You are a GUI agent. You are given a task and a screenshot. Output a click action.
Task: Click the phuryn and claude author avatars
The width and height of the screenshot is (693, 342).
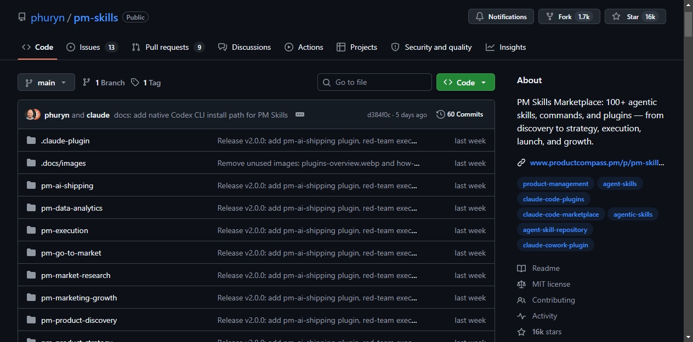click(x=33, y=114)
